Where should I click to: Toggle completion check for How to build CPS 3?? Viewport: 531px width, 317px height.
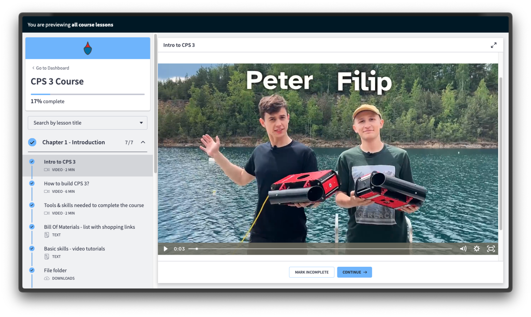click(32, 183)
